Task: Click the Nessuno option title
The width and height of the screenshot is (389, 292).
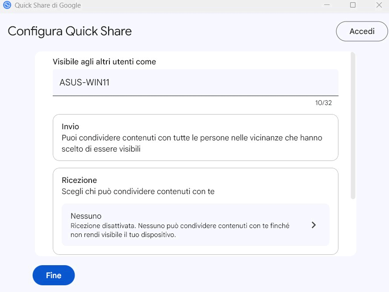Action: (86, 216)
